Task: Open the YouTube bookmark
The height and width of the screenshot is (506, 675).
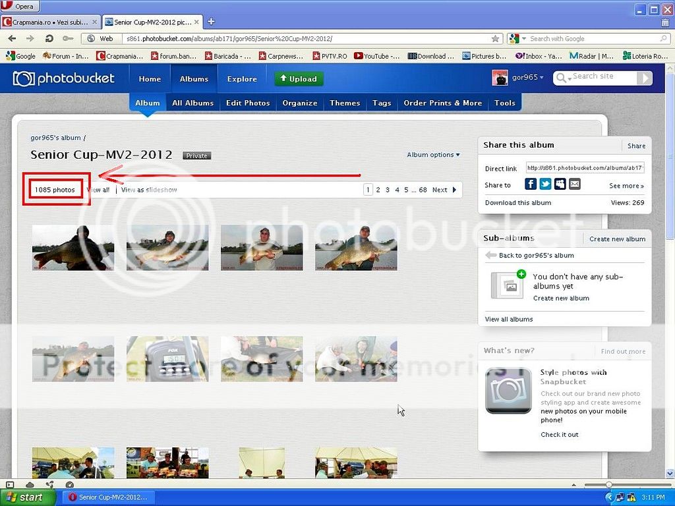Action: click(x=377, y=56)
